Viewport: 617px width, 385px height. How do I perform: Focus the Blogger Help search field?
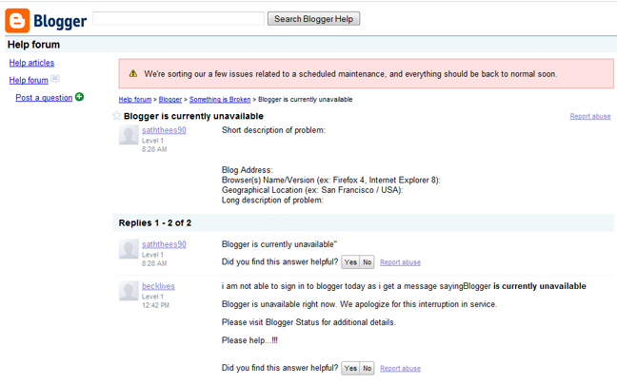178,19
